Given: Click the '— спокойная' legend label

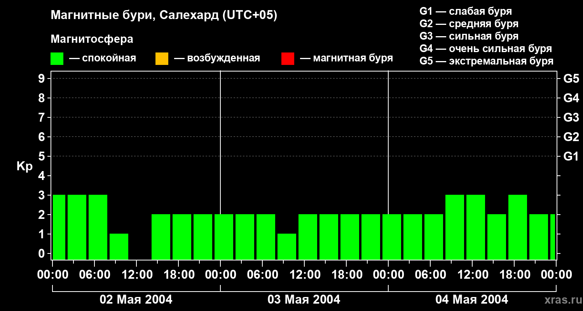Looking at the screenshot, I should point(103,58).
